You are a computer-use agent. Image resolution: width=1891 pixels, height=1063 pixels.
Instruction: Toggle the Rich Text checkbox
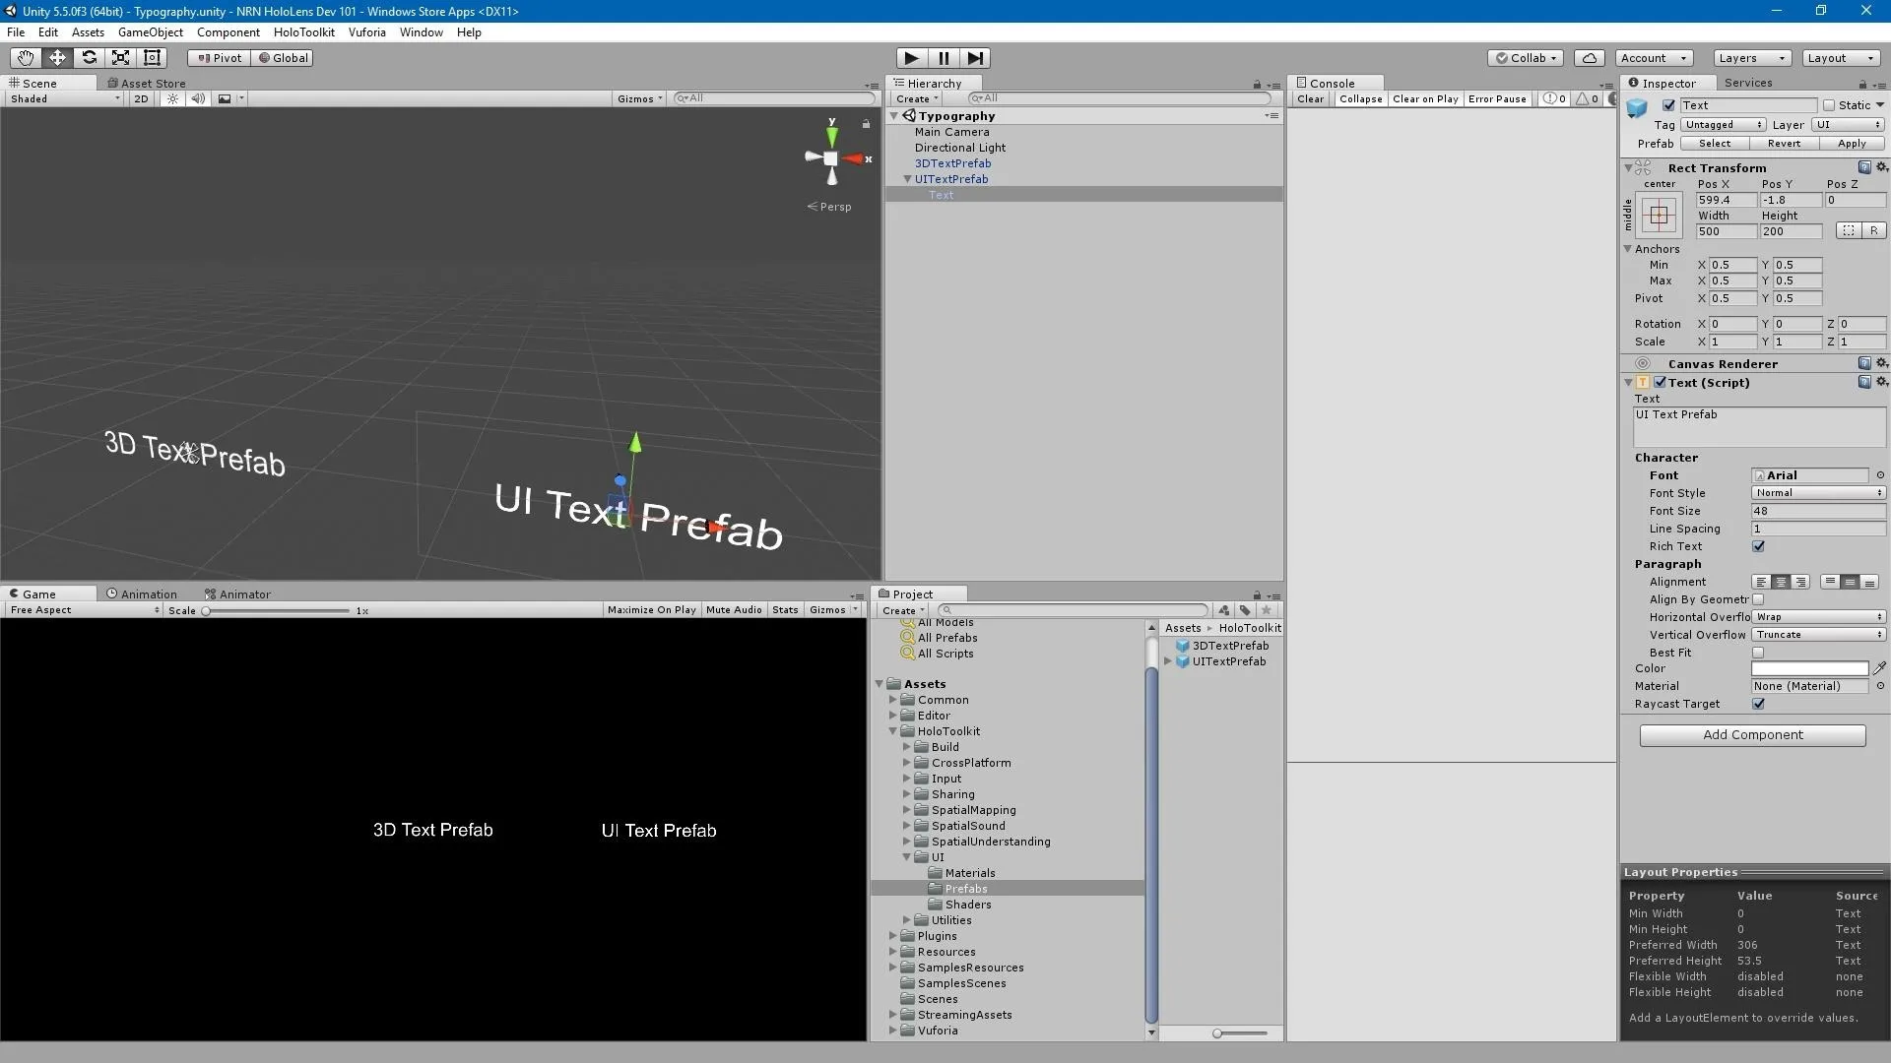tap(1758, 546)
